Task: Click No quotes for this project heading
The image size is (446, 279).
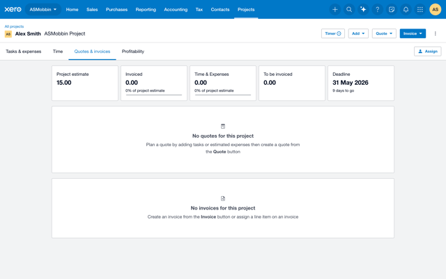Action: [223, 136]
